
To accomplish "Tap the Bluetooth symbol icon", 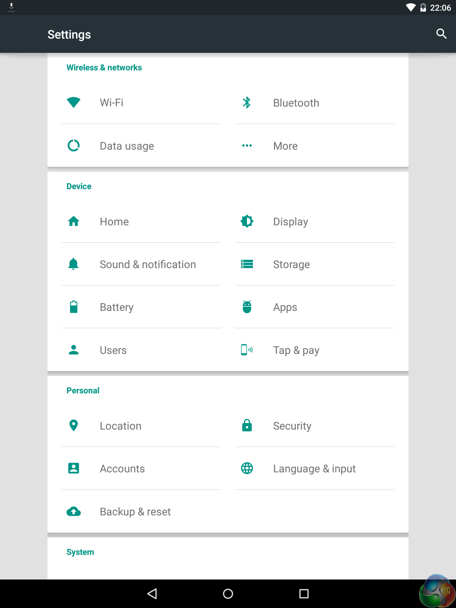I will pos(247,103).
